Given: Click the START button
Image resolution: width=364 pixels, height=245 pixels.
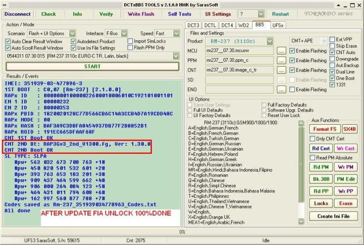Looking at the screenshot, I should [x=92, y=66].
